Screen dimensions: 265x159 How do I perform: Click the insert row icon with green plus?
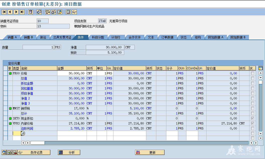(9, 152)
